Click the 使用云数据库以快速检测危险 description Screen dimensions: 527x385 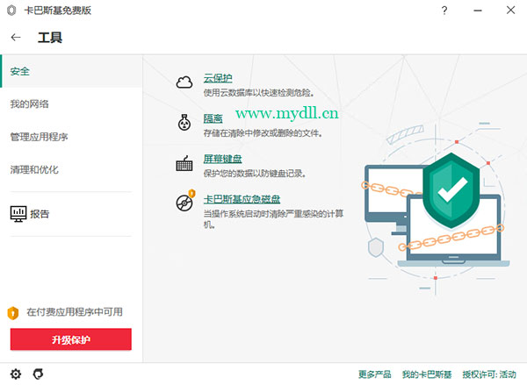pyautogui.click(x=259, y=93)
